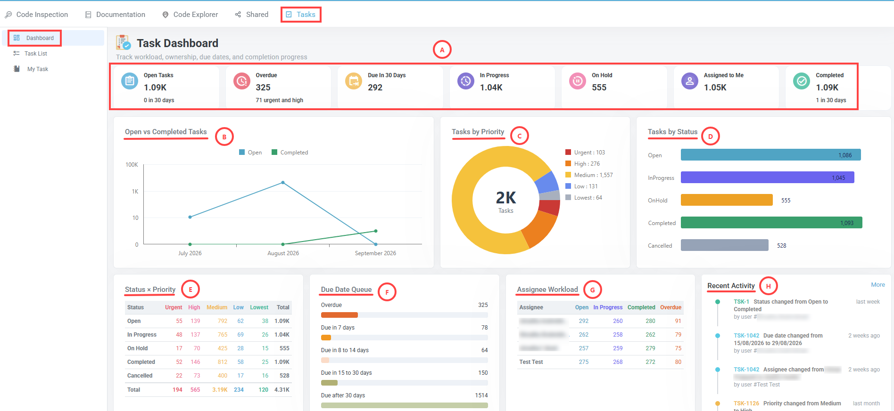Click the Cancelled row label in Status table

coord(140,376)
